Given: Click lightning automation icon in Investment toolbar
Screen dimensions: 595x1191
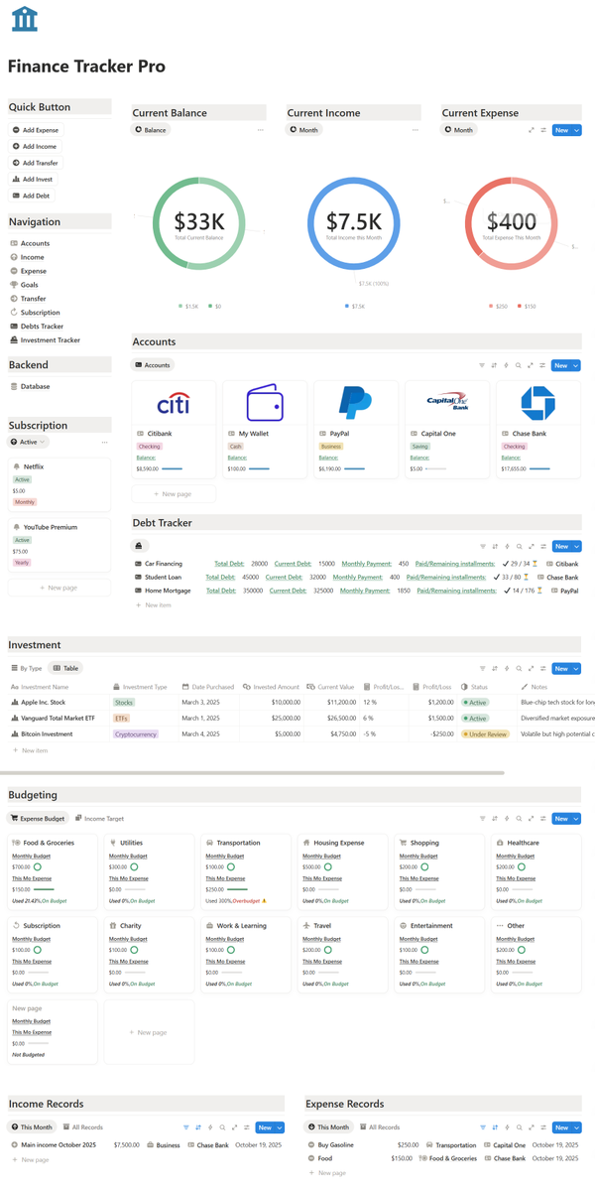Looking at the screenshot, I should click(507, 668).
